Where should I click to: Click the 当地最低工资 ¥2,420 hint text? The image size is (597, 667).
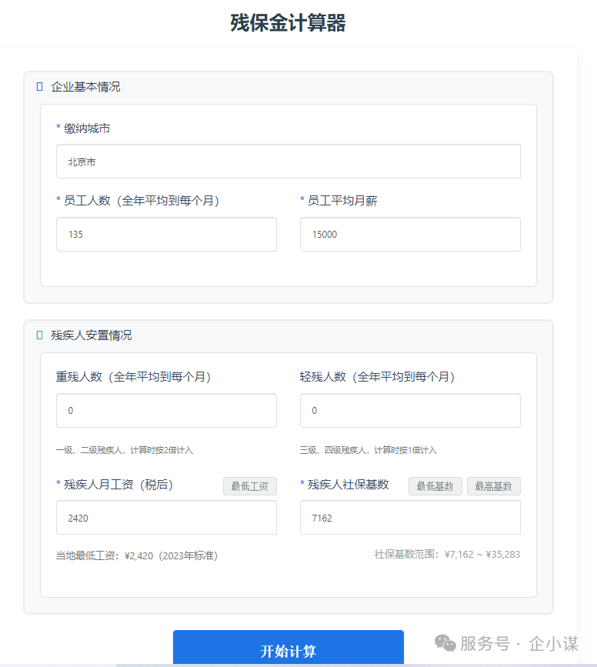coord(136,555)
